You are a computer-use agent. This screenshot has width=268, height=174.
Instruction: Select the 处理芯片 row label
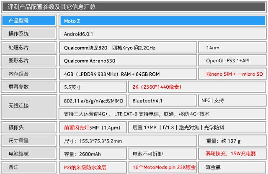pyautogui.click(x=29, y=47)
